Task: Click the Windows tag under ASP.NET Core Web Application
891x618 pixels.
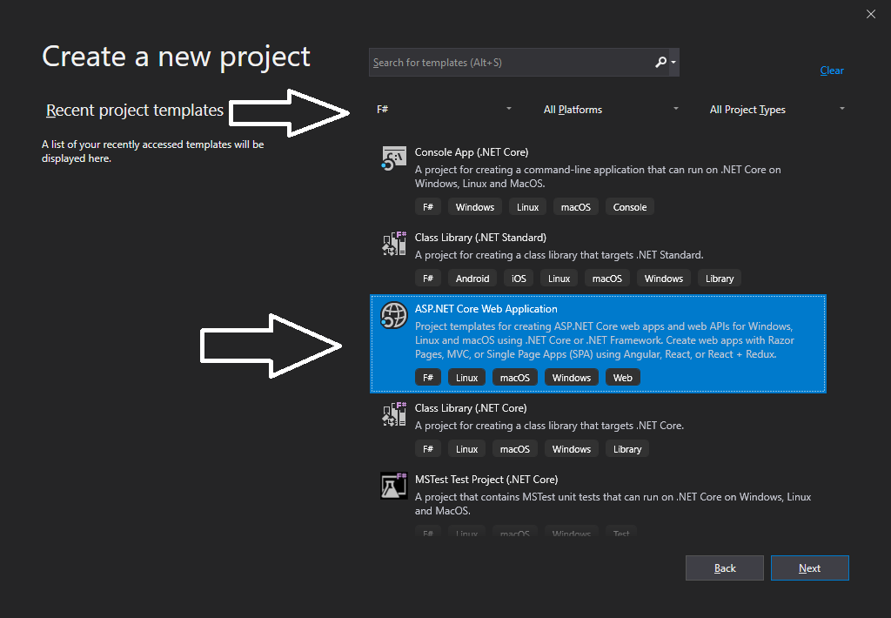Action: (x=571, y=378)
